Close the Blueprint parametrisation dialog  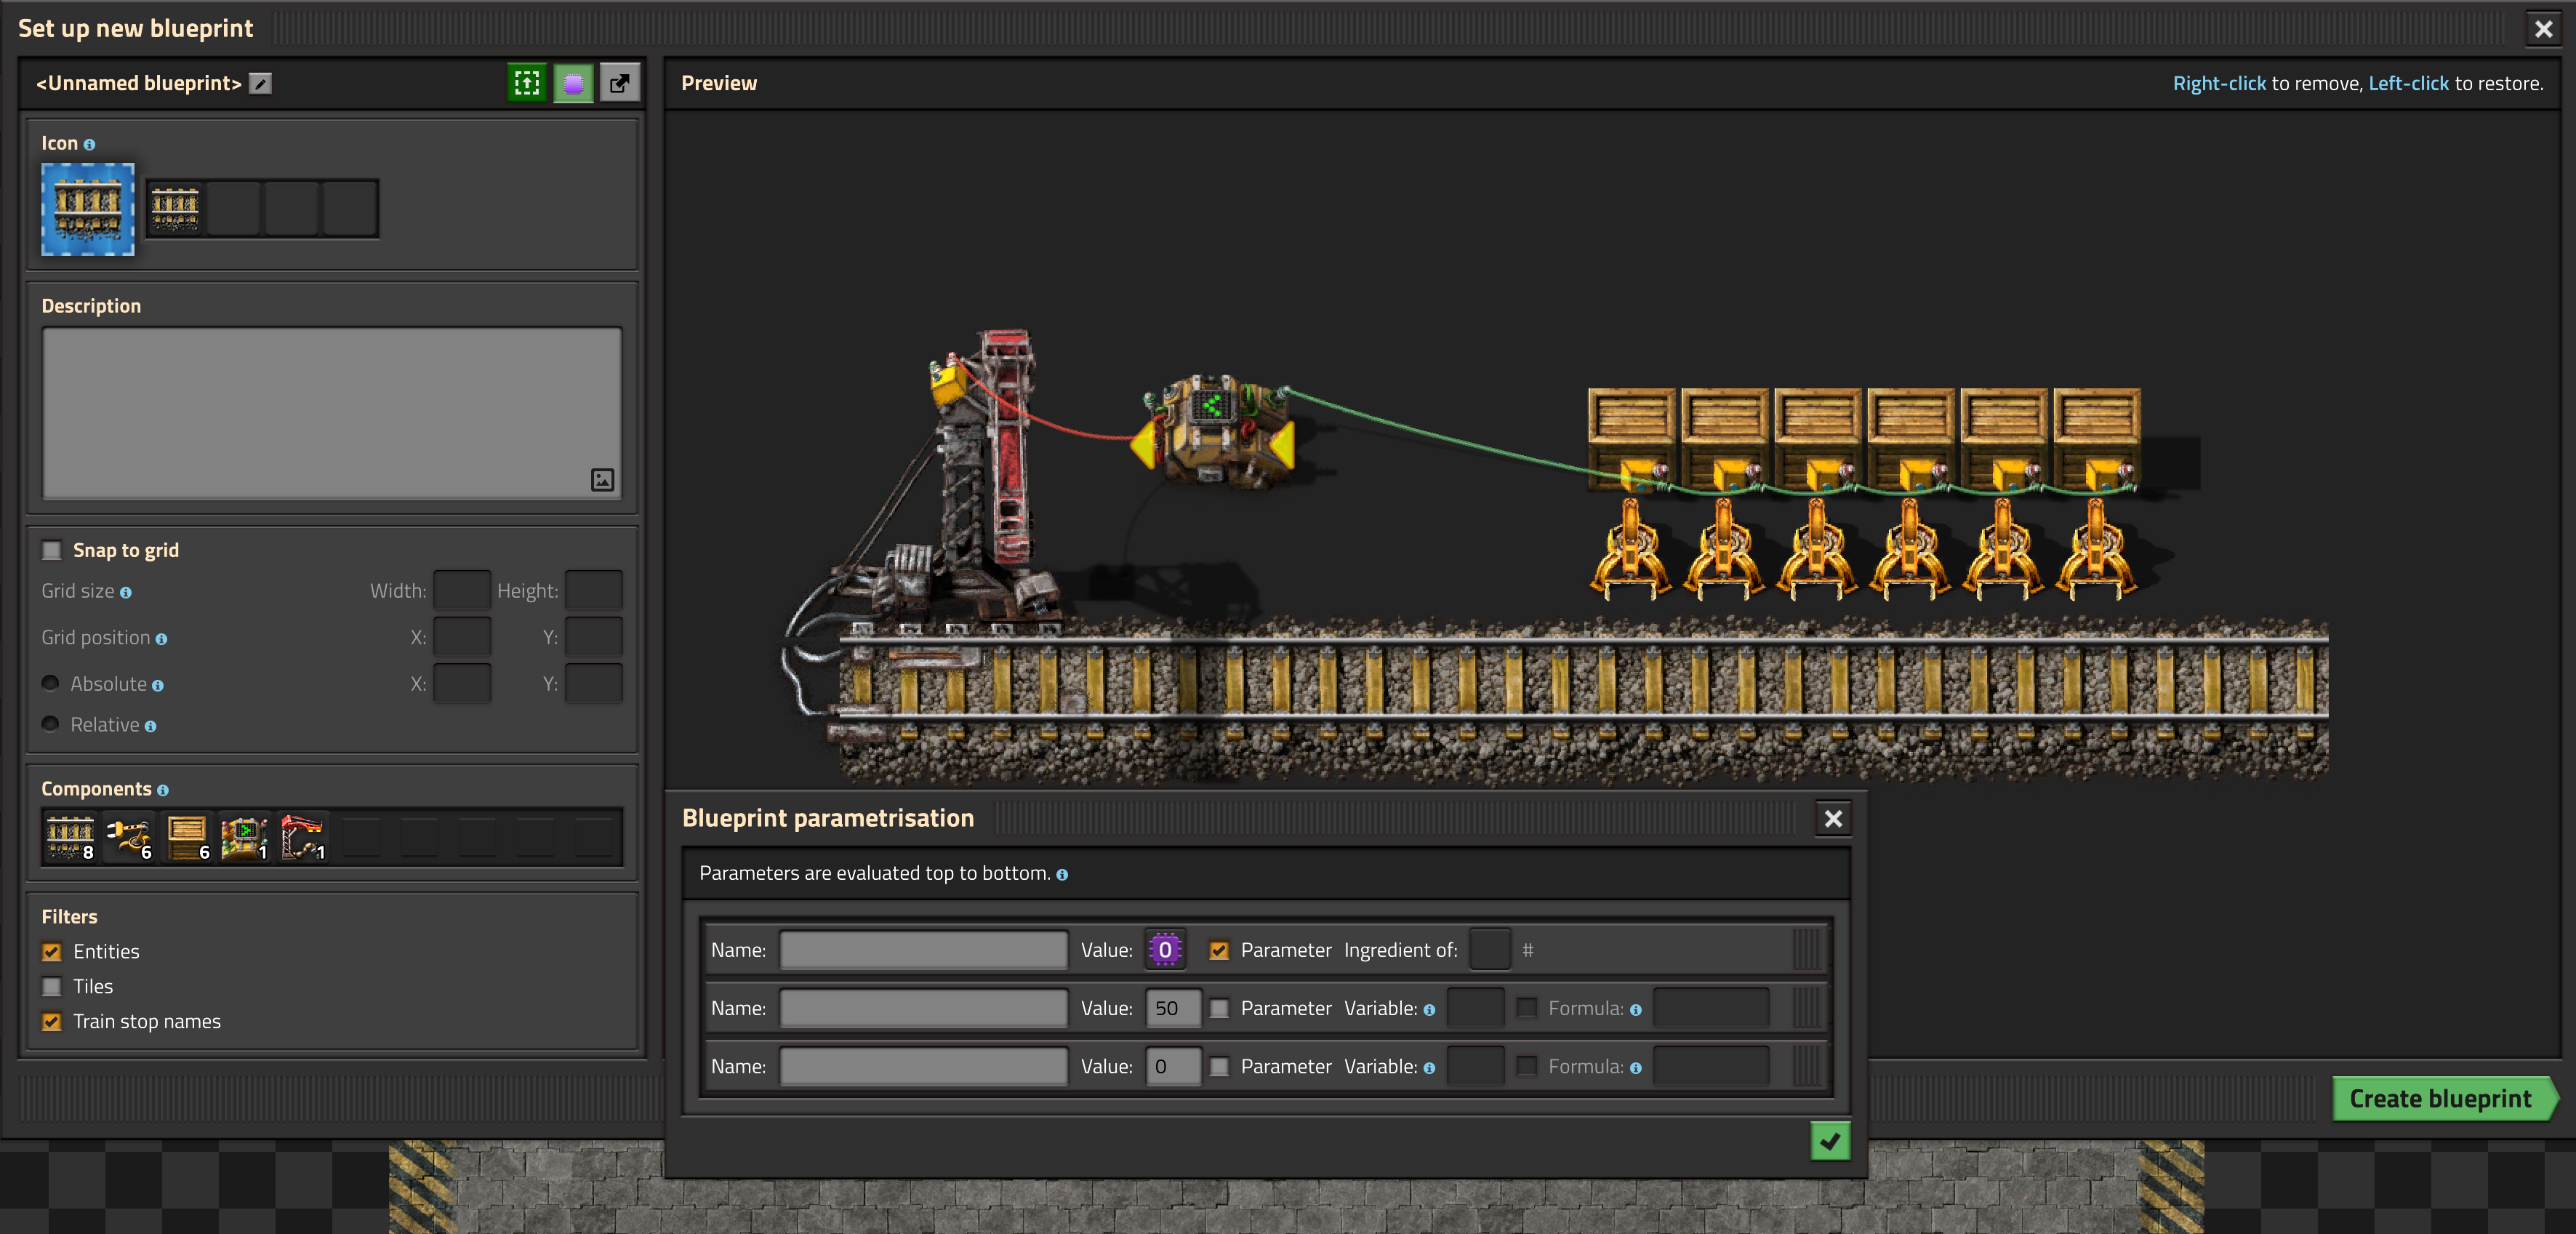point(1832,819)
